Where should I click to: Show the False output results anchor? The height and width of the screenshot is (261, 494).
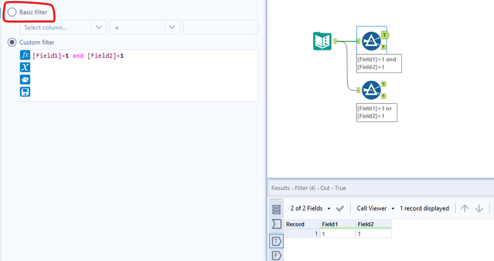[x=276, y=255]
